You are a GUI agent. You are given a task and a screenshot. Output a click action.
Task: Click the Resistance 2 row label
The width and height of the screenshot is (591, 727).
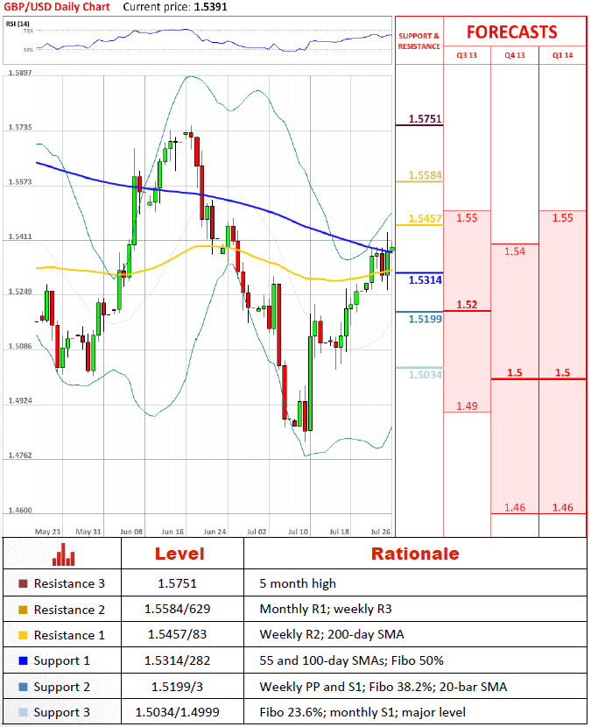tap(69, 610)
